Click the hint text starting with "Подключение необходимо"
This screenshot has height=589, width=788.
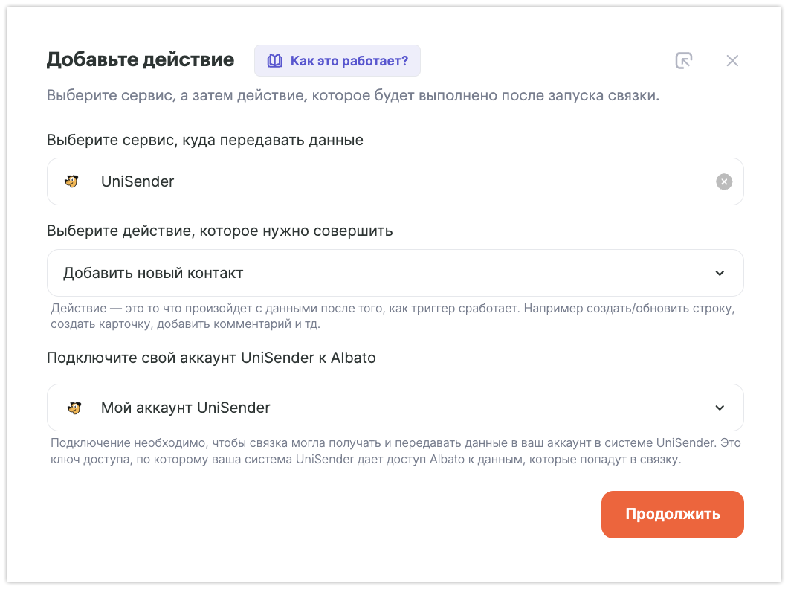tap(395, 451)
